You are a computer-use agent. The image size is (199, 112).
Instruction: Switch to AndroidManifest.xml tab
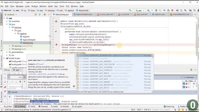coord(181,14)
